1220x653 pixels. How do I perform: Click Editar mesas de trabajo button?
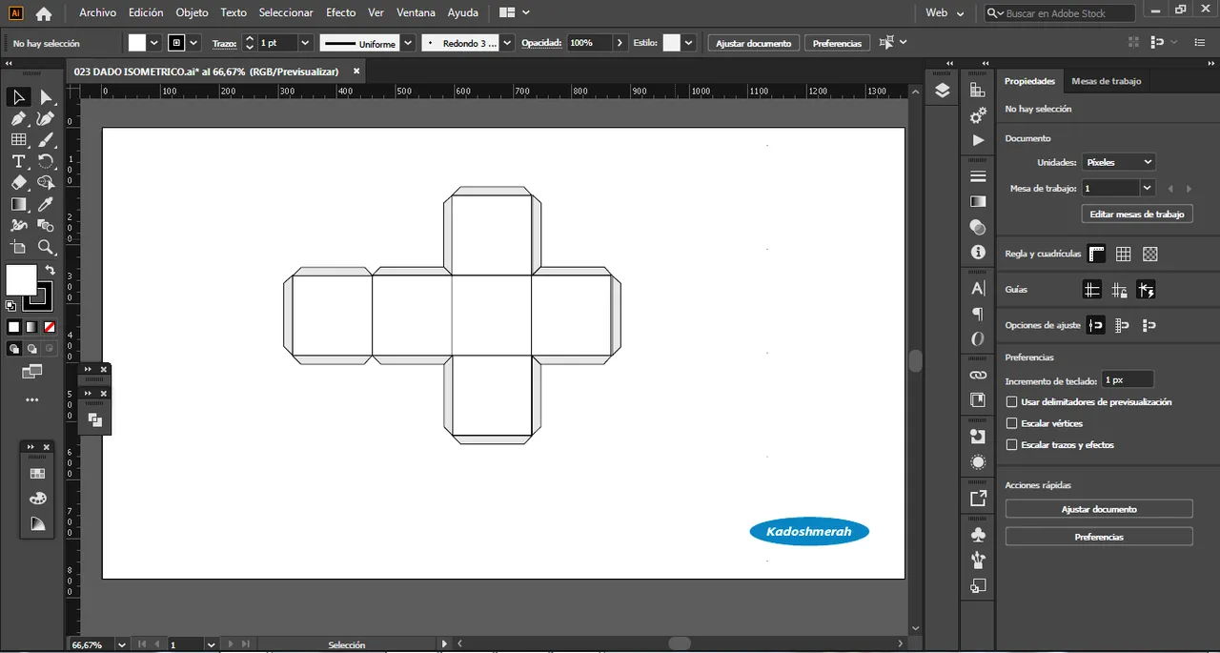coord(1137,214)
